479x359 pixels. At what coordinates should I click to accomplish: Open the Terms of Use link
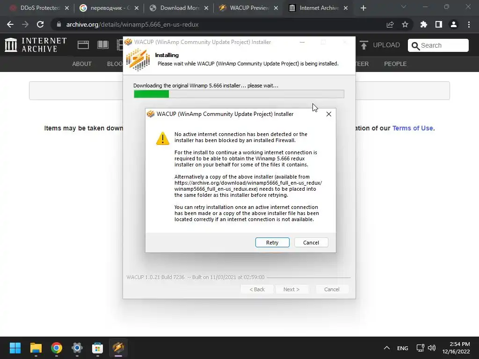point(413,128)
